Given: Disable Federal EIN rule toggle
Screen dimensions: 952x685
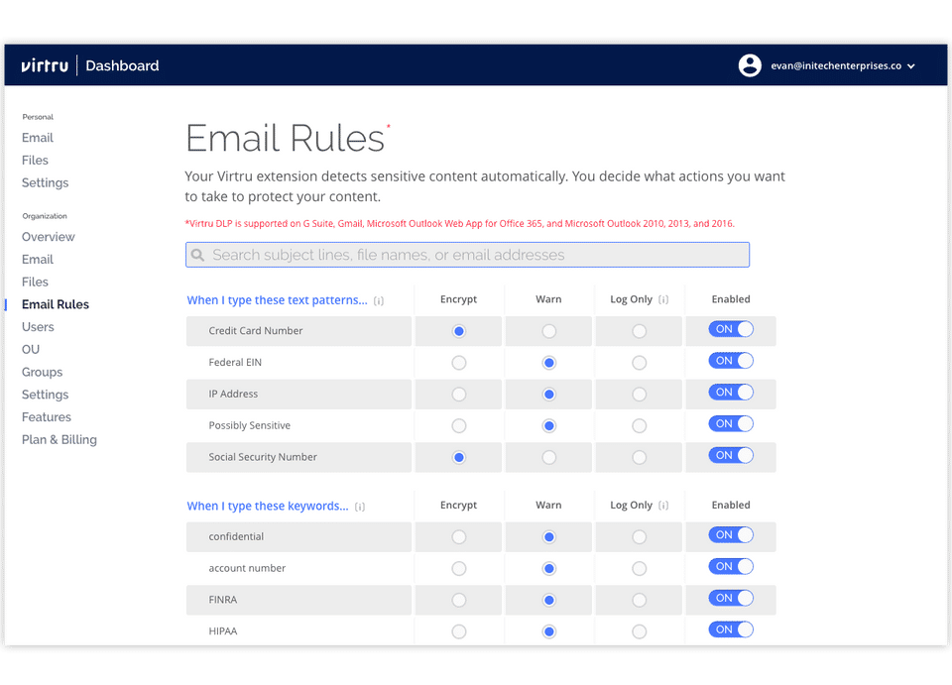Looking at the screenshot, I should click(731, 361).
